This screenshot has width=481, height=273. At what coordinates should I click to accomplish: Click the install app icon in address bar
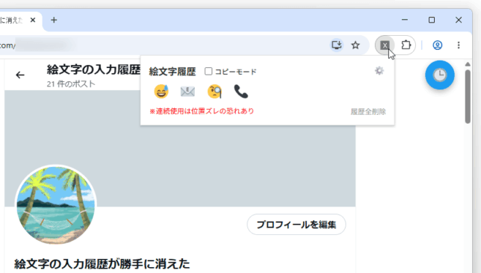coord(337,45)
